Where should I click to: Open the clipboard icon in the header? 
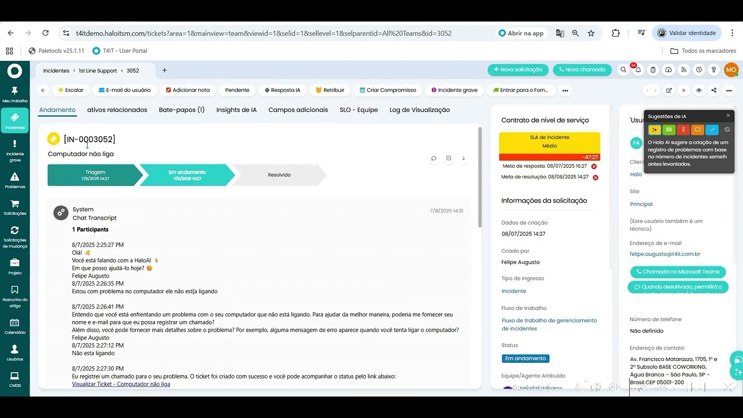pos(653,70)
